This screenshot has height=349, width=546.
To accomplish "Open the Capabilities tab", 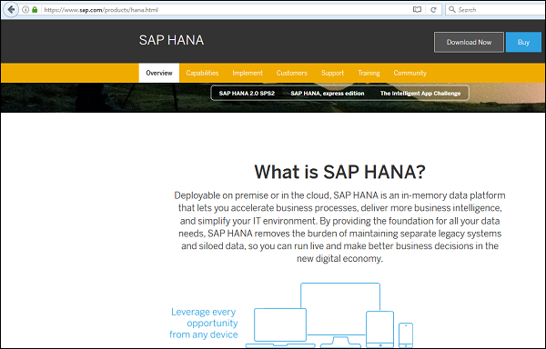I will (x=202, y=73).
